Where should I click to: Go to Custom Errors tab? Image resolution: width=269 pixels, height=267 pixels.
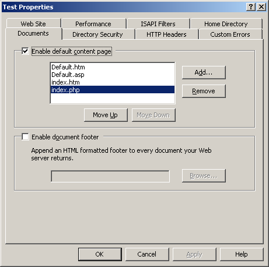point(230,34)
